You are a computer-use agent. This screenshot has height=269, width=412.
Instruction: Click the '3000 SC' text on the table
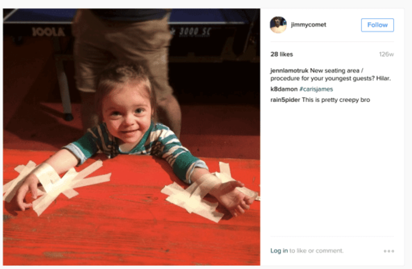point(195,32)
